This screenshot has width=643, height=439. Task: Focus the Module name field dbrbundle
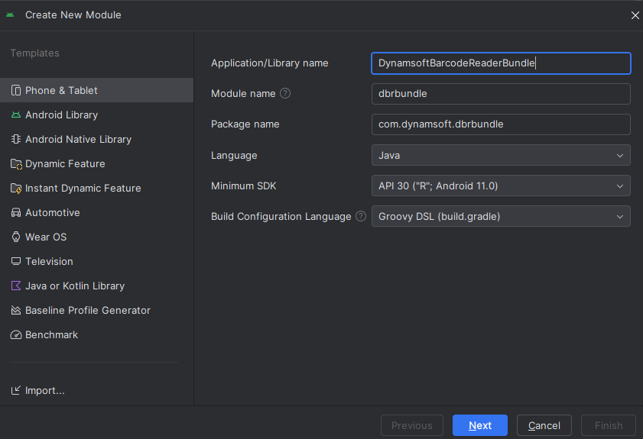point(501,94)
